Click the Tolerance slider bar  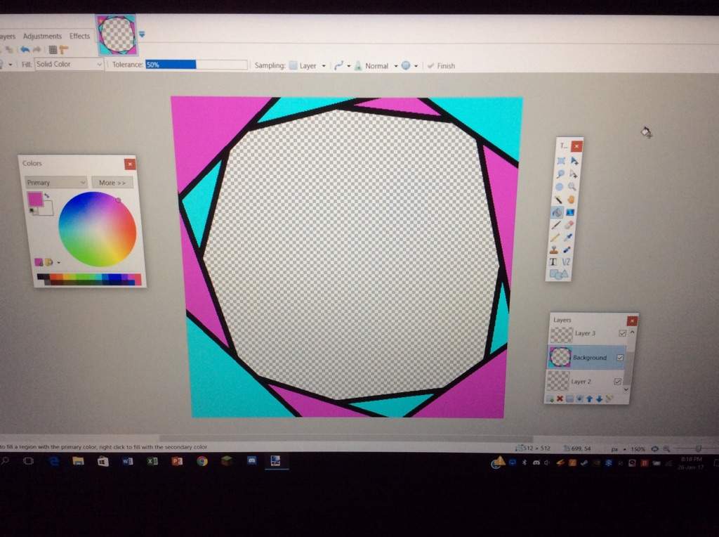(x=197, y=65)
